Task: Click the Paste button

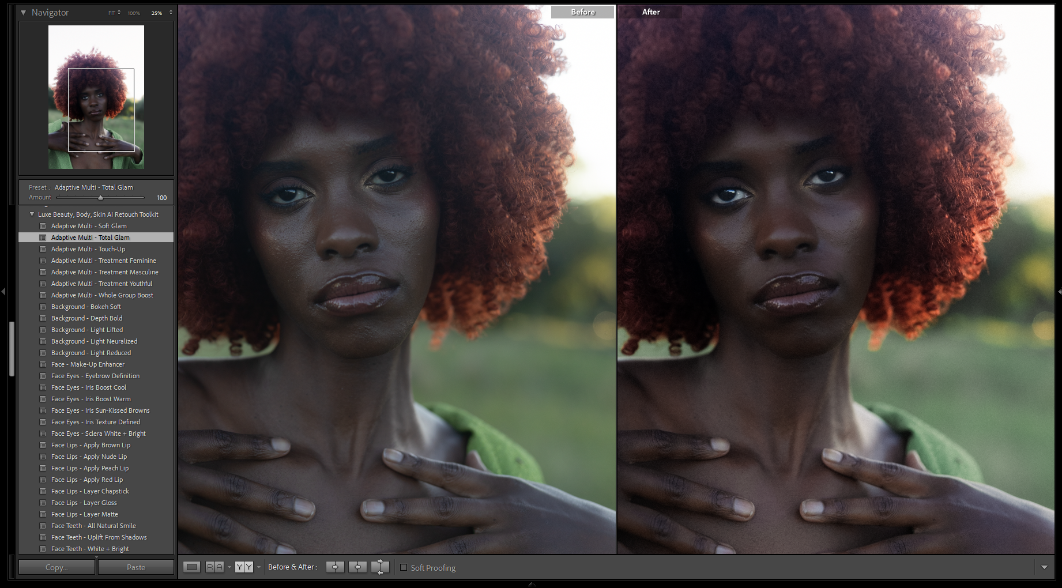Action: coord(136,567)
